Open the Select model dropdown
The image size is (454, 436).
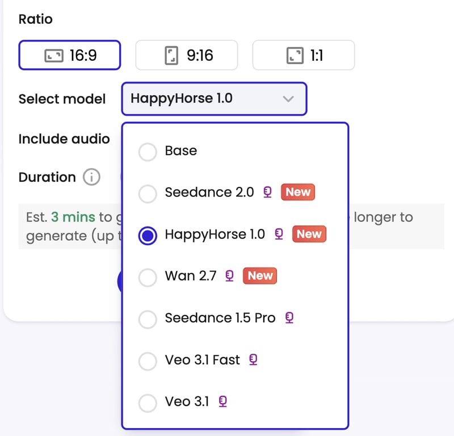click(214, 99)
